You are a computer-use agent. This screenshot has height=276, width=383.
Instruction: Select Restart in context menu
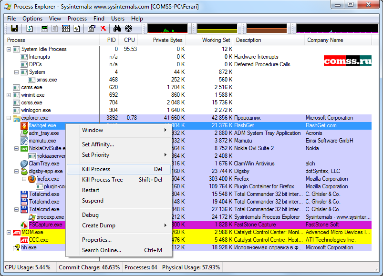click(119, 190)
